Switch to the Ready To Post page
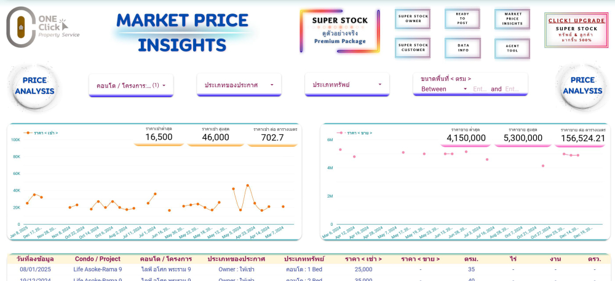Image resolution: width=615 pixels, height=281 pixels. [x=462, y=18]
